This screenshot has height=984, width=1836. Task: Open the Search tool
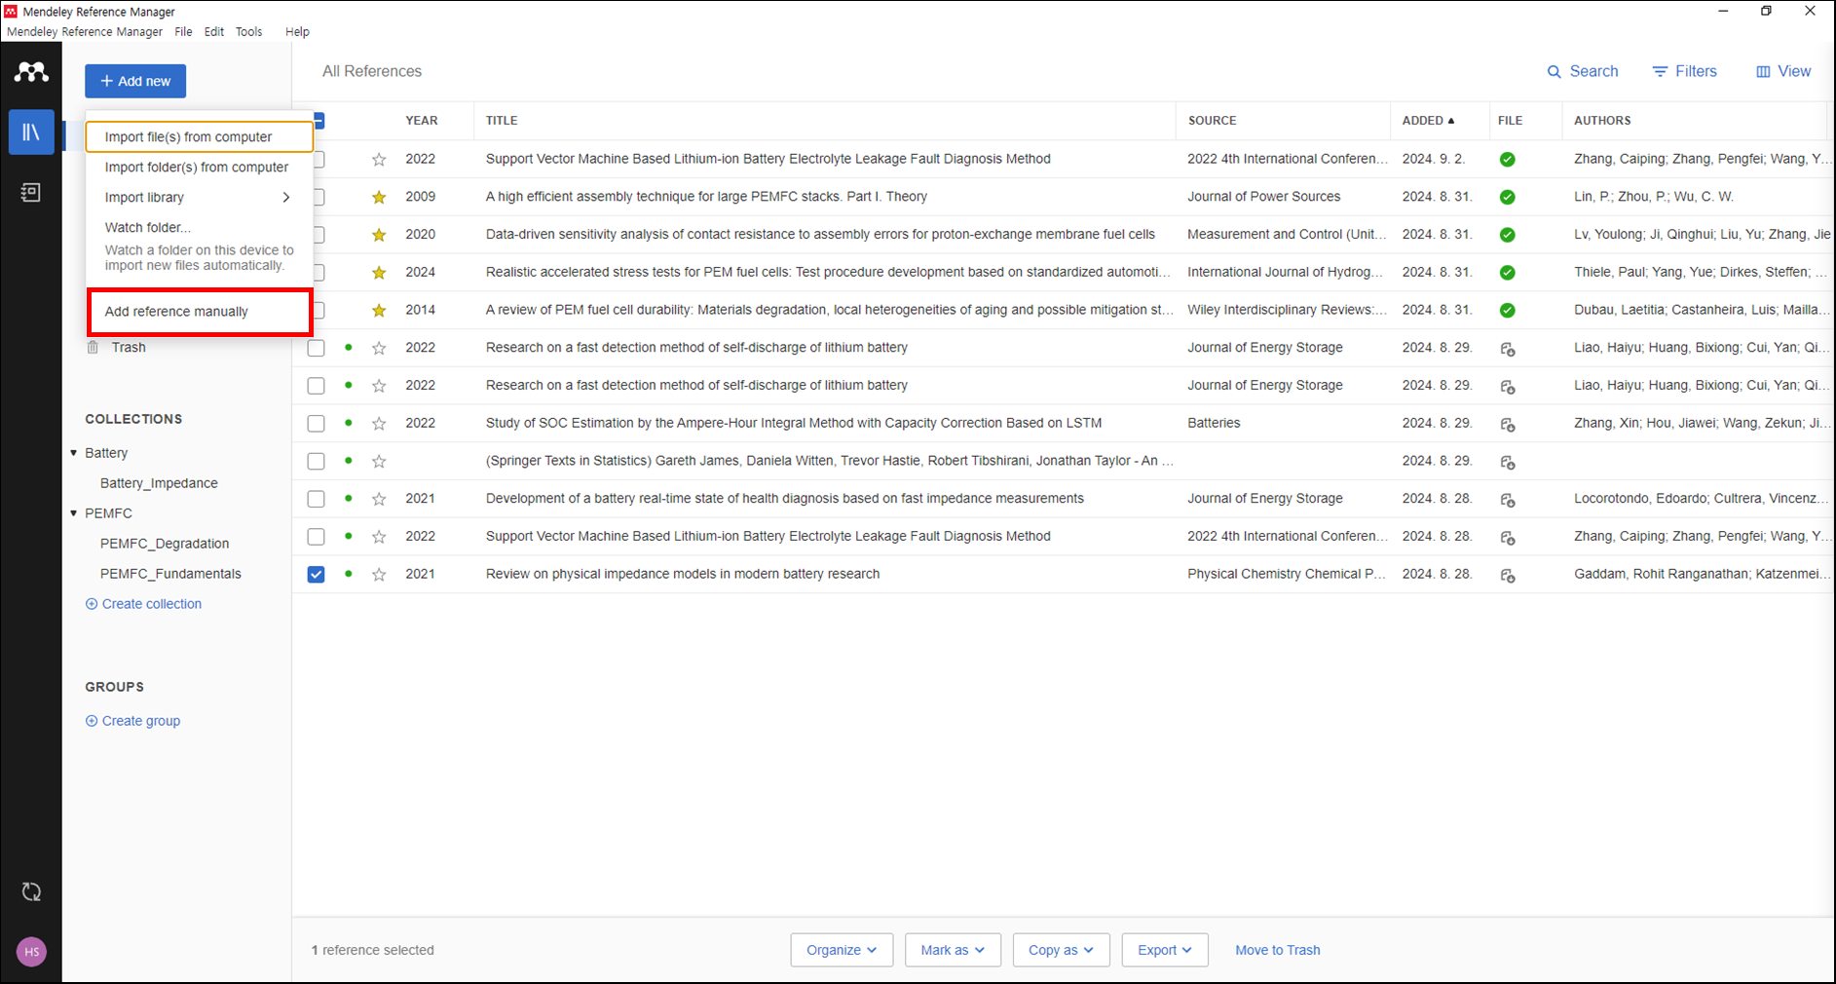click(x=1583, y=71)
